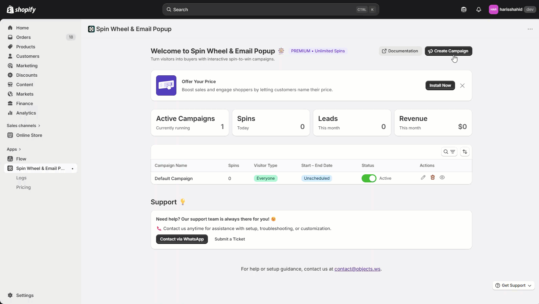Click the Revenue stat card

(x=433, y=123)
